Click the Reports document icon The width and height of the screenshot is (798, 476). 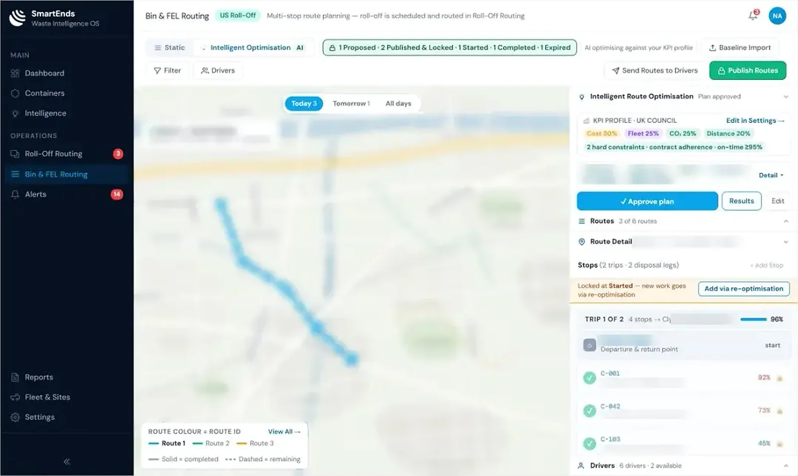click(x=15, y=377)
